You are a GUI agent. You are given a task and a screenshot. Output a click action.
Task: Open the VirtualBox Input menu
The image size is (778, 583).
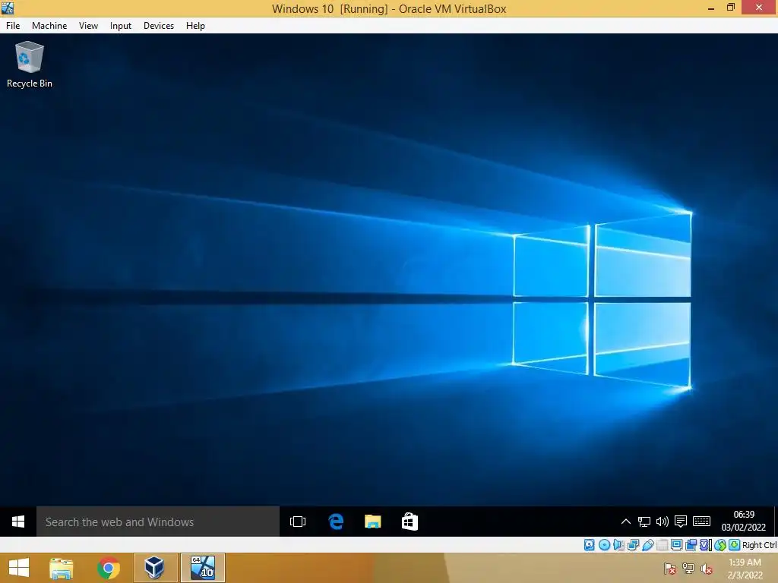pyautogui.click(x=121, y=25)
